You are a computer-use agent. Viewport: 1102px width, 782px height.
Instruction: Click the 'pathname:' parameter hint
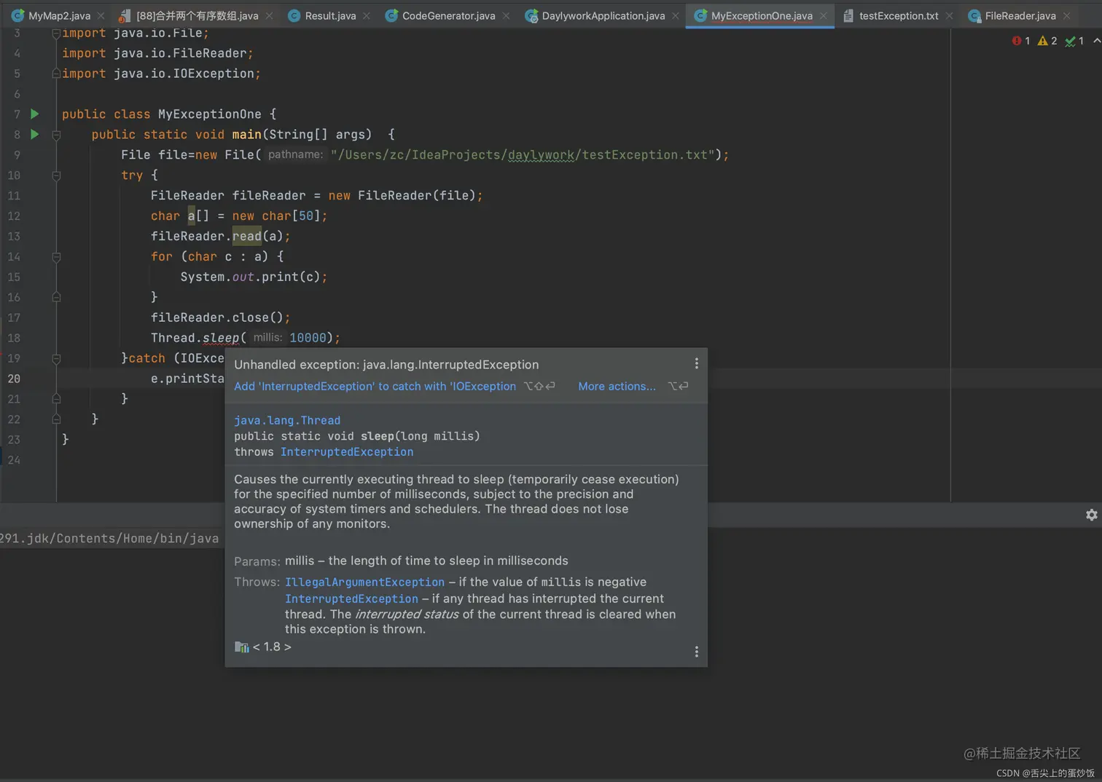[x=295, y=154]
